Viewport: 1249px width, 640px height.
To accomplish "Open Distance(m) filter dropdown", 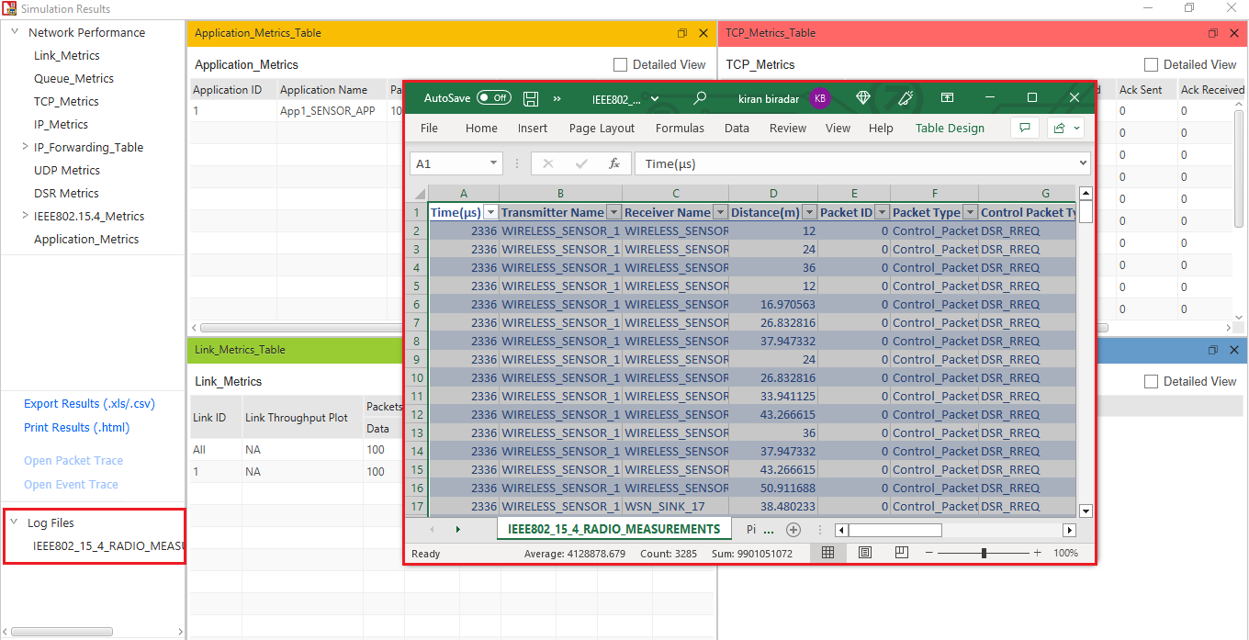I will click(x=809, y=212).
